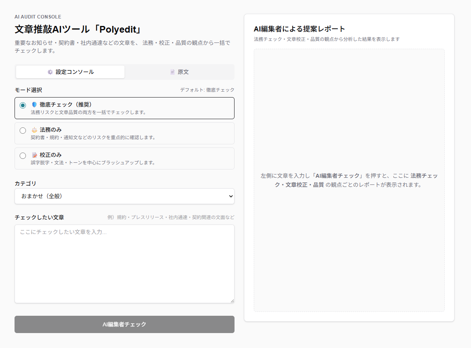Viewport: 471px width, 348px height.
Task: Click the 校正のみ description about 誤字脱字・文法
Action: 93,163
